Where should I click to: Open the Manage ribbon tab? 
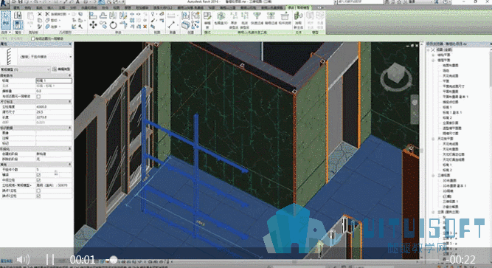(x=128, y=7)
